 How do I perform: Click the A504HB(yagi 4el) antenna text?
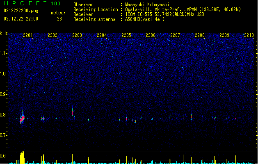(x=145, y=19)
